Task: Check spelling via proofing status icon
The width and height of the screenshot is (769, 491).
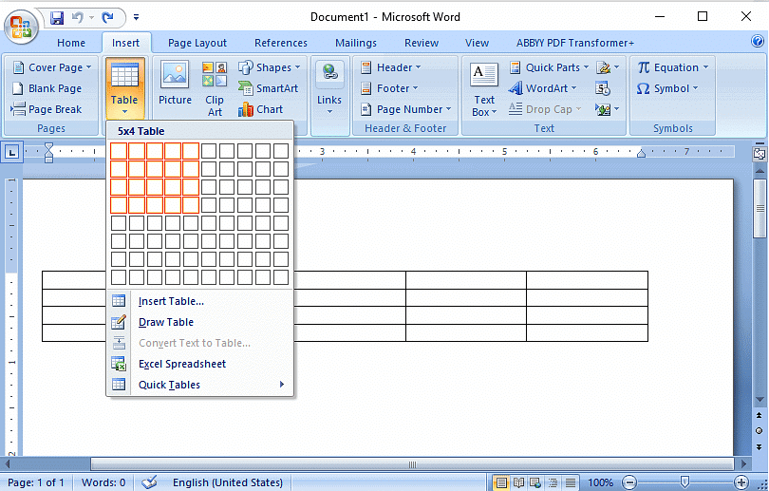Action: point(149,482)
